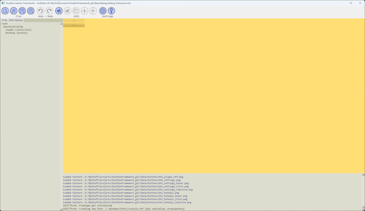Switch to the Tree tab
Viewport: 365px width, 211px height.
[x=4, y=20]
